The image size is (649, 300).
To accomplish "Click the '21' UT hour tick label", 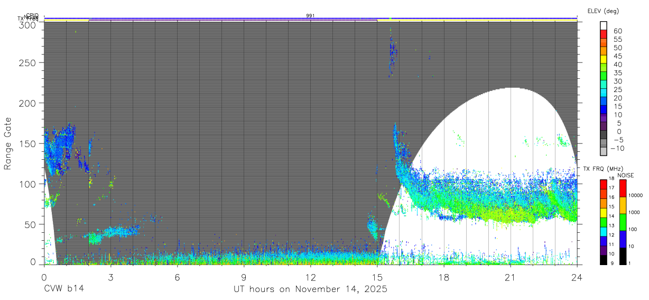I will pos(510,277).
